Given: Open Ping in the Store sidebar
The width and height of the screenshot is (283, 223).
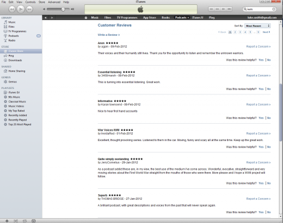Looking at the screenshot, I should 11,56.
